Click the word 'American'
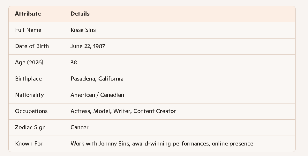The image size is (308, 156). (83, 95)
